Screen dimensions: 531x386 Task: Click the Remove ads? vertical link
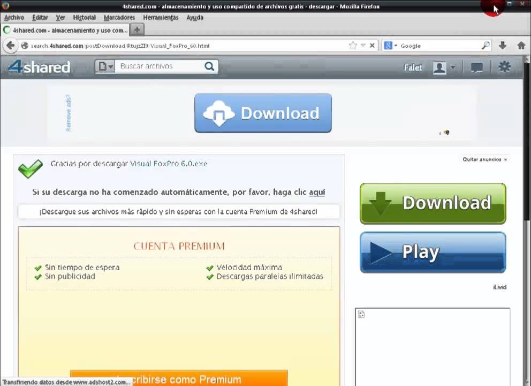click(x=69, y=113)
